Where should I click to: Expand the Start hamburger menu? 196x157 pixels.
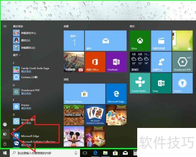tap(5, 26)
